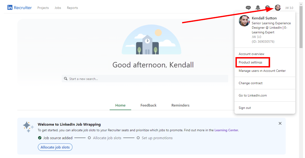Click the Allocate job slots step text
This screenshot has width=305, height=158.
tap(107, 138)
